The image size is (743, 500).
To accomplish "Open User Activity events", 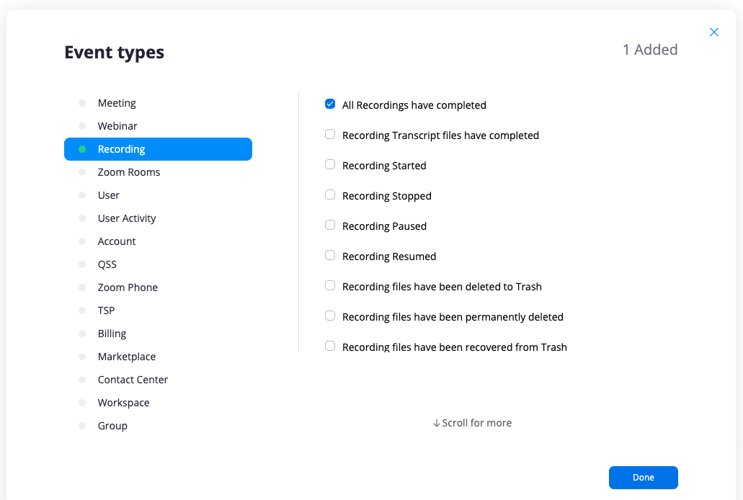I will tap(127, 218).
